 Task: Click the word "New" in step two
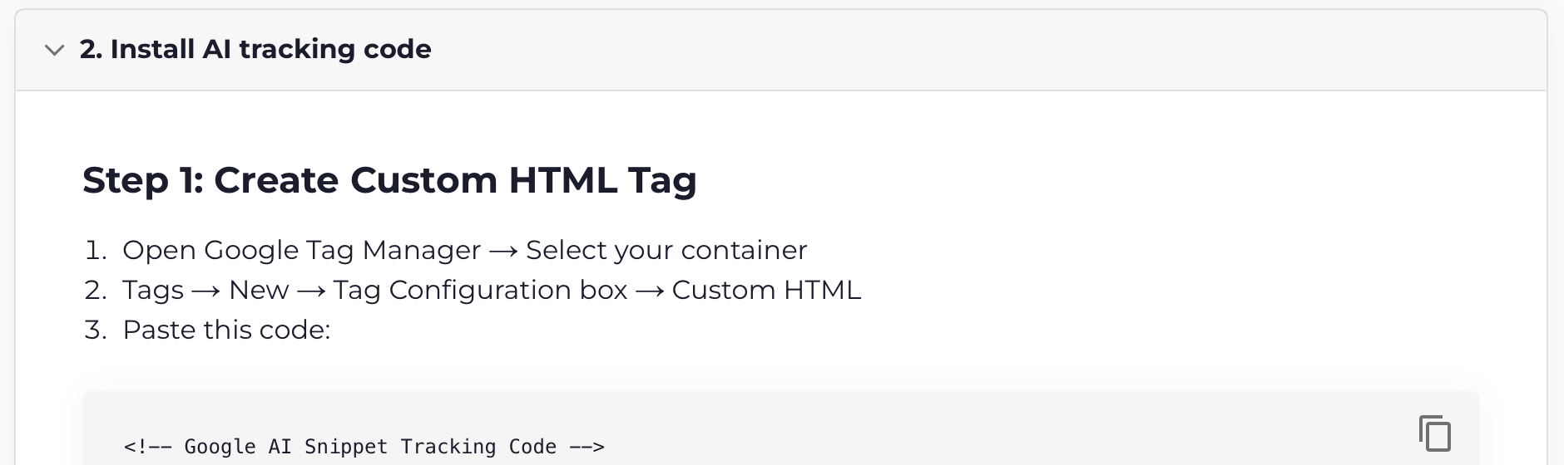(259, 290)
